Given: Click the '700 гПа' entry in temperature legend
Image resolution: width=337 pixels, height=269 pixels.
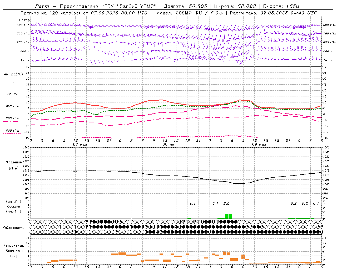Looking at the screenshot, I should pos(12,118).
